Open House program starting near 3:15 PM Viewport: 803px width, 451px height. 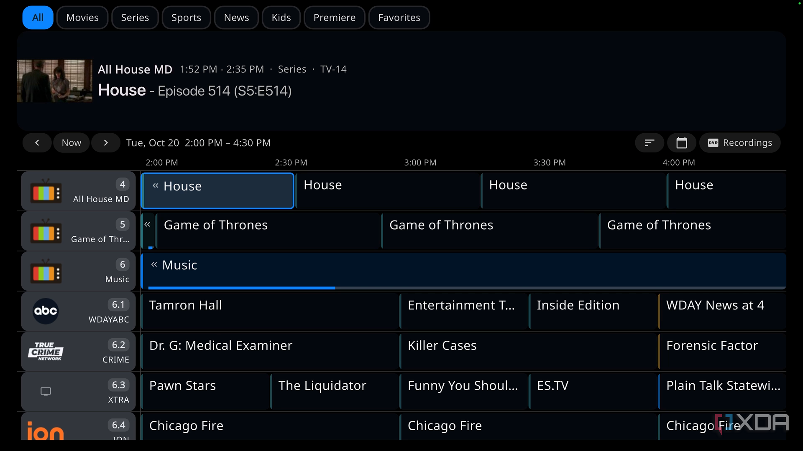click(x=573, y=190)
